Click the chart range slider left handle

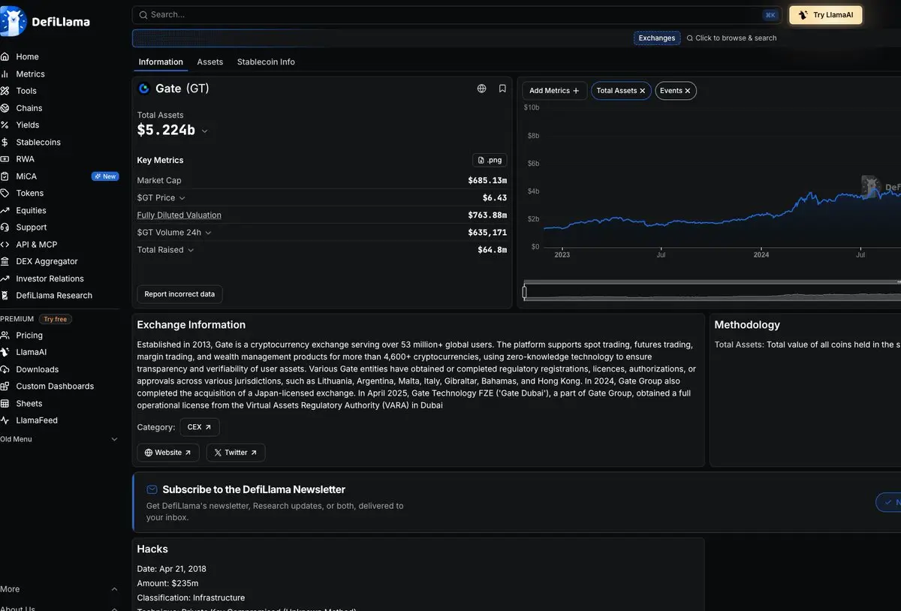point(525,292)
